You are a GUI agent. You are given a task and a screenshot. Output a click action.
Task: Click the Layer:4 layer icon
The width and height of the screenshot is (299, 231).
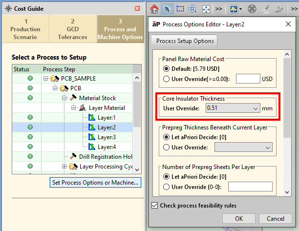(92, 147)
